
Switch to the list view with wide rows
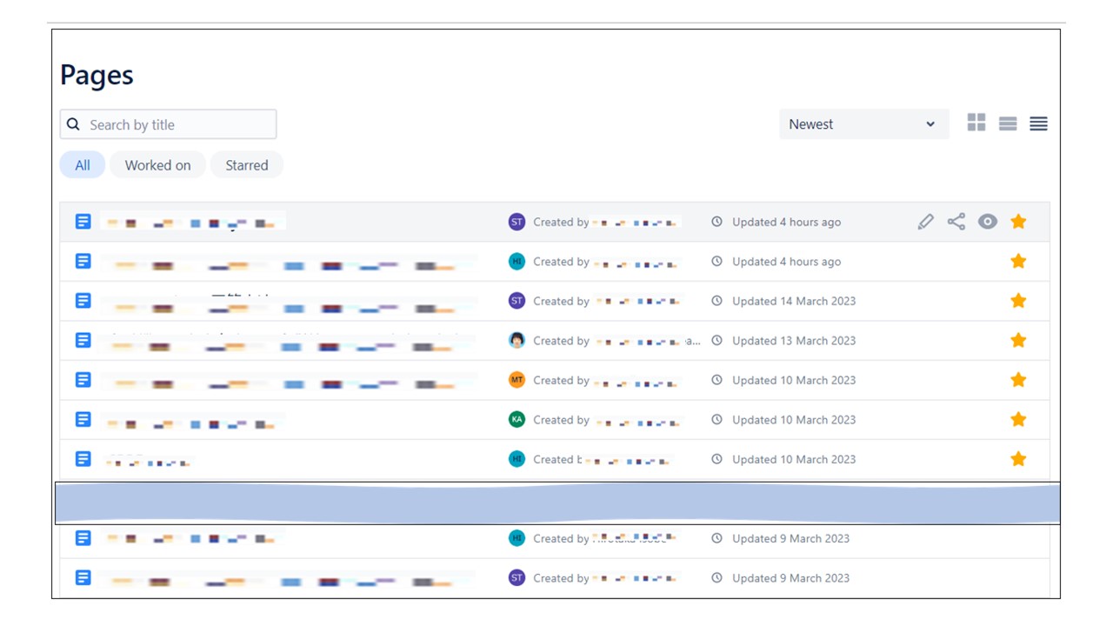tap(1008, 123)
